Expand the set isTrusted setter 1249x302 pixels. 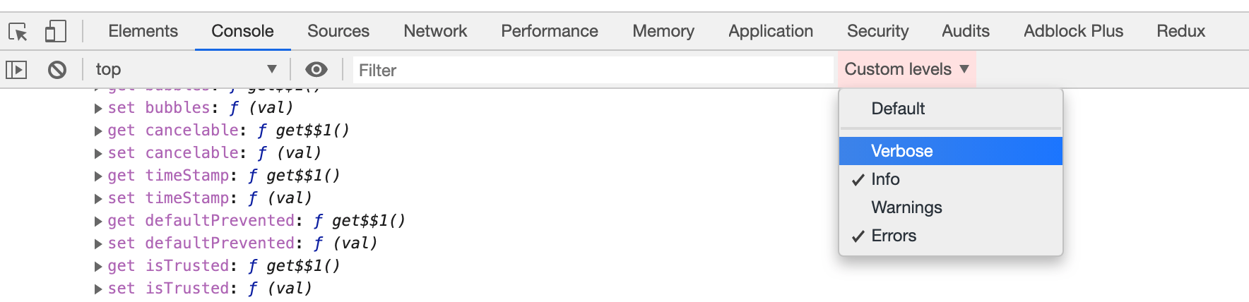[x=98, y=289]
